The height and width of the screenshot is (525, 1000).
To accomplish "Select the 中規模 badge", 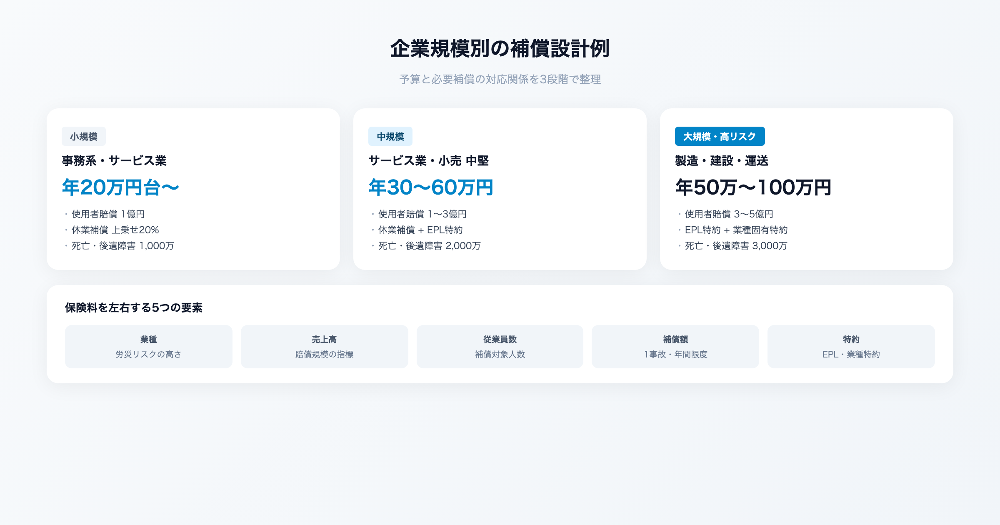I will point(390,136).
